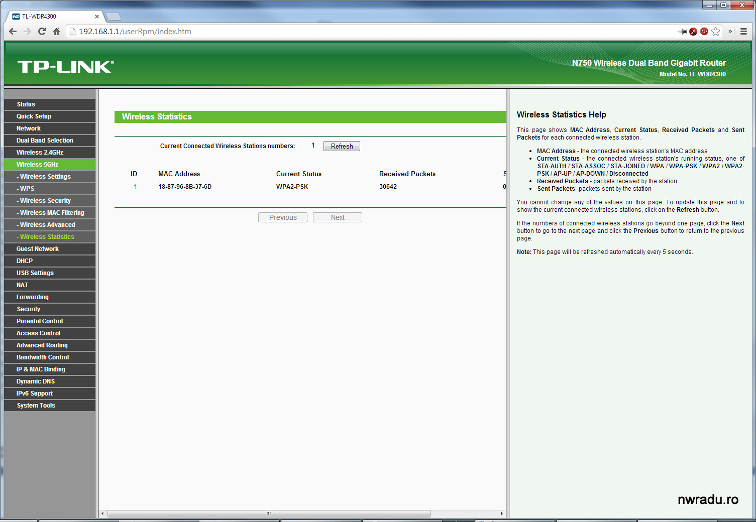This screenshot has width=756, height=522.
Task: Click the Flash block icon
Action: (693, 32)
